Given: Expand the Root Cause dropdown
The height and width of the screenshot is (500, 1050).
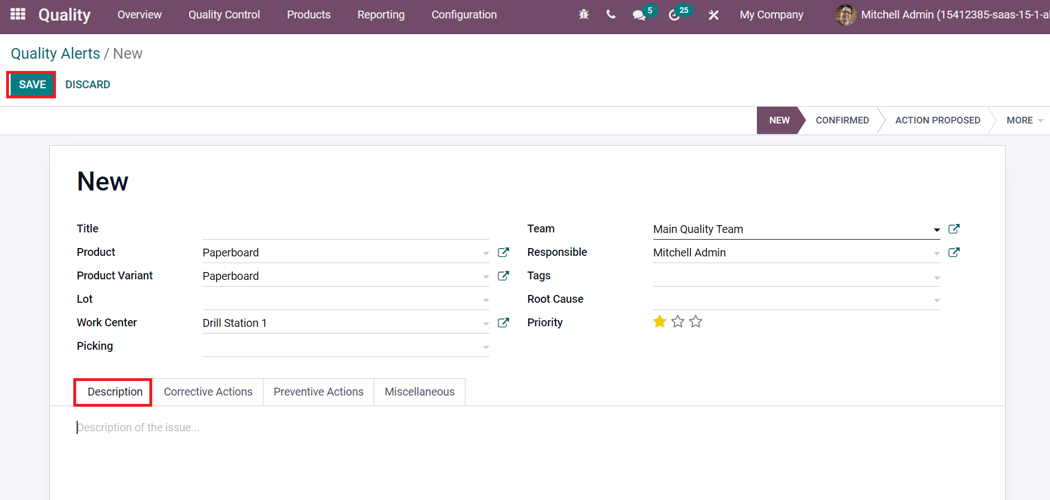Looking at the screenshot, I should (936, 300).
